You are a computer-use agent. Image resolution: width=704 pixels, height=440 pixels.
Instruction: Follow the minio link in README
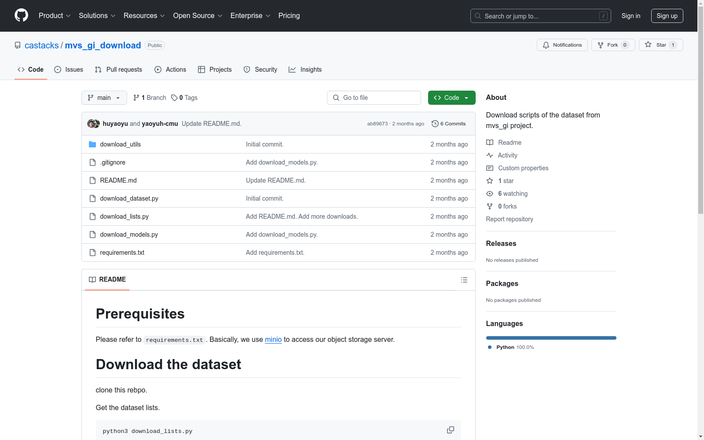coord(273,340)
